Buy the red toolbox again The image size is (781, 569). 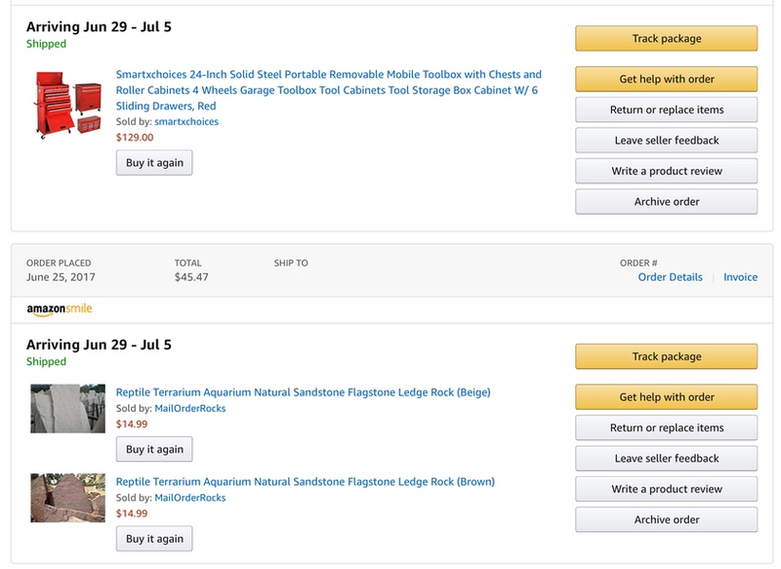coord(154,163)
